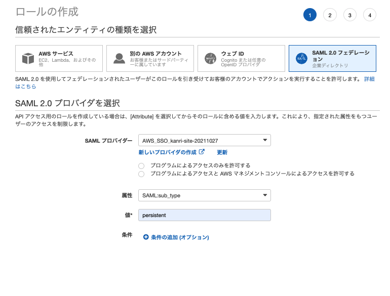Click the ウェブ ID globe icon
This screenshot has height=296, width=390.
[210, 58]
